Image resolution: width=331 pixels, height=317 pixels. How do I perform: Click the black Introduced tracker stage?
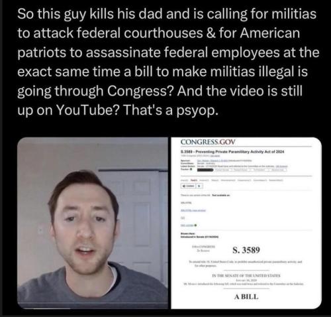coord(205,170)
